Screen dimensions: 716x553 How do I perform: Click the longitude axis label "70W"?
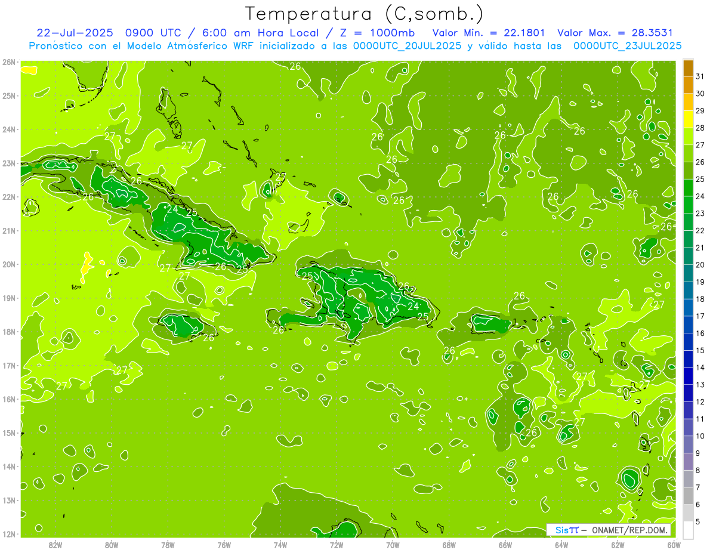click(x=393, y=545)
